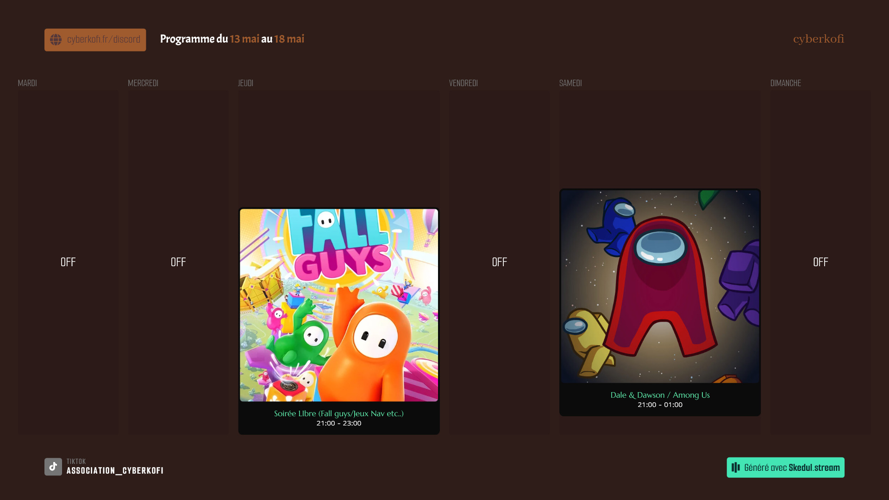Click the Soirée Libre event title

pos(338,413)
